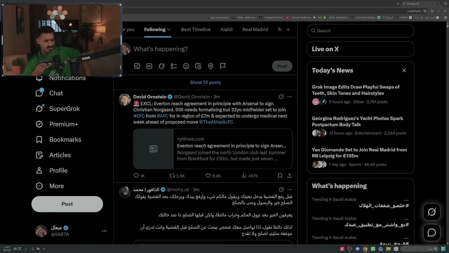This screenshot has height=253, width=449.
Task: Open the Grok Image Edits news story
Action: pos(360,95)
